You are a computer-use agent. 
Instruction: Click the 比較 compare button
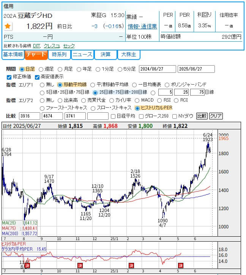[x=202, y=116]
